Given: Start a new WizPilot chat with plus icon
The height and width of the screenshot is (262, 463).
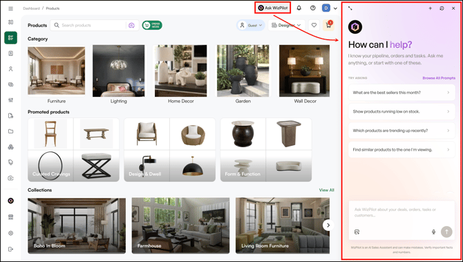Looking at the screenshot, I should [431, 8].
